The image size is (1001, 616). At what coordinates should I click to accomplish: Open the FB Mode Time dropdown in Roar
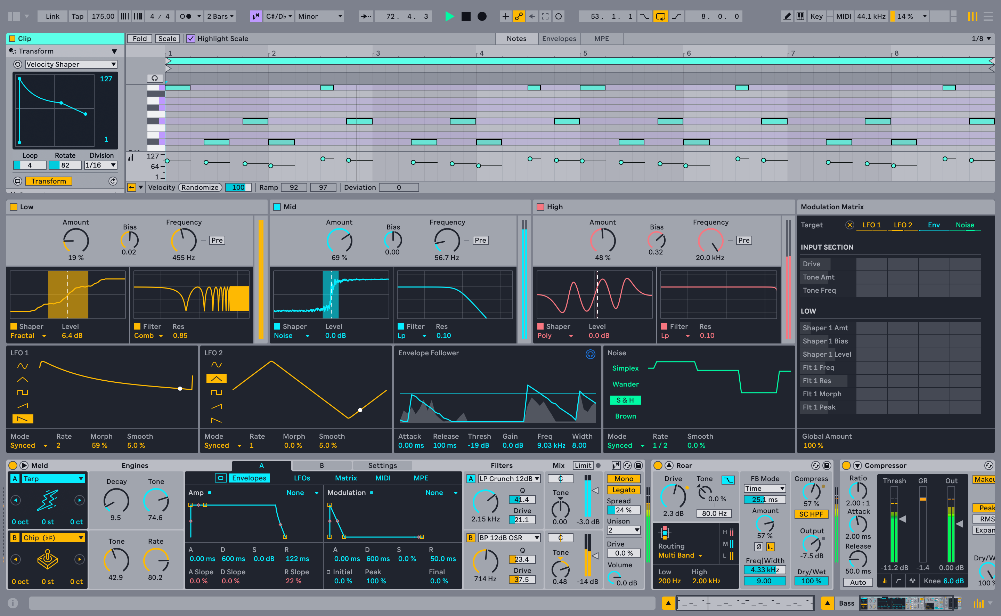click(764, 488)
